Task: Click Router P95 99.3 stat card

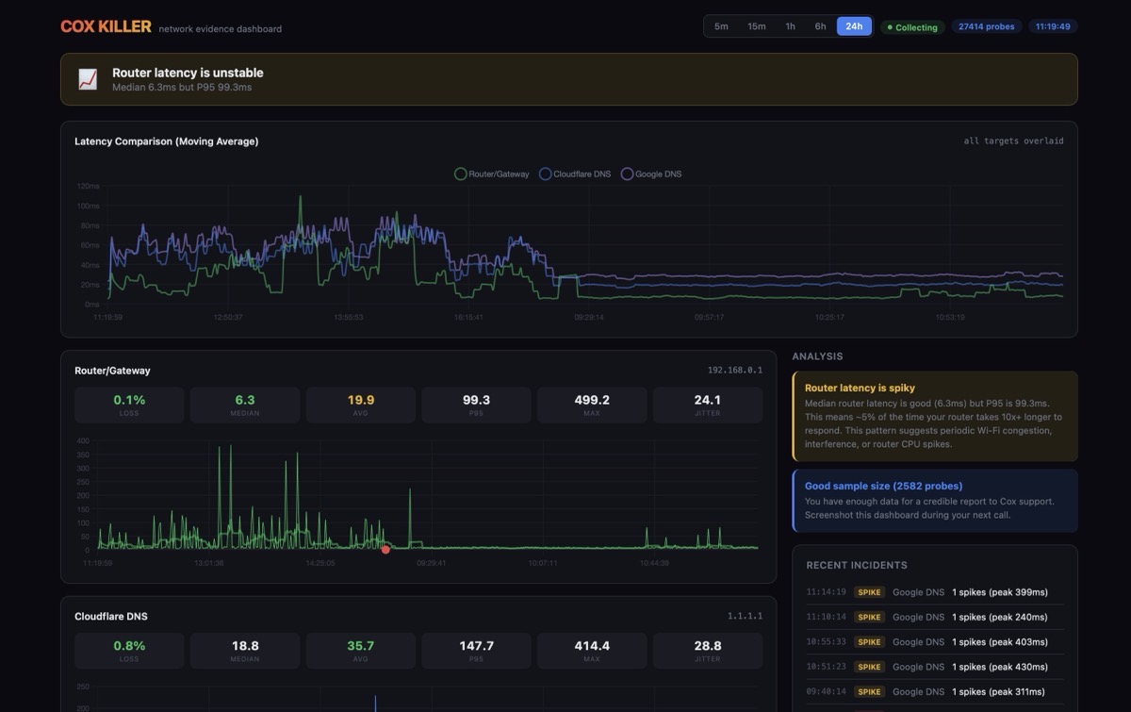Action: pyautogui.click(x=476, y=405)
